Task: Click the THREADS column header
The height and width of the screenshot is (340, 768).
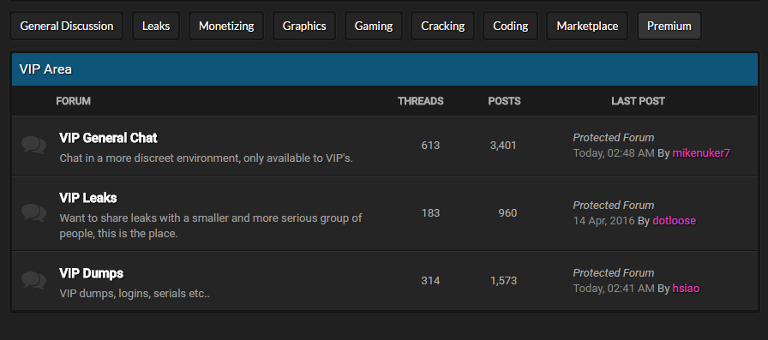Action: pos(420,101)
